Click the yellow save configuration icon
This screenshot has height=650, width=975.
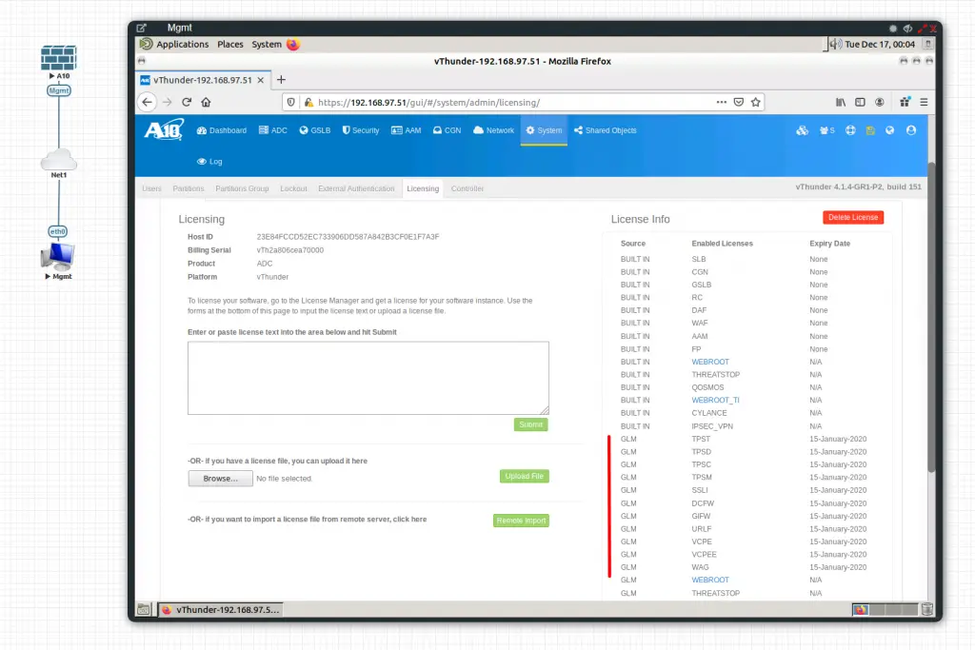[870, 130]
